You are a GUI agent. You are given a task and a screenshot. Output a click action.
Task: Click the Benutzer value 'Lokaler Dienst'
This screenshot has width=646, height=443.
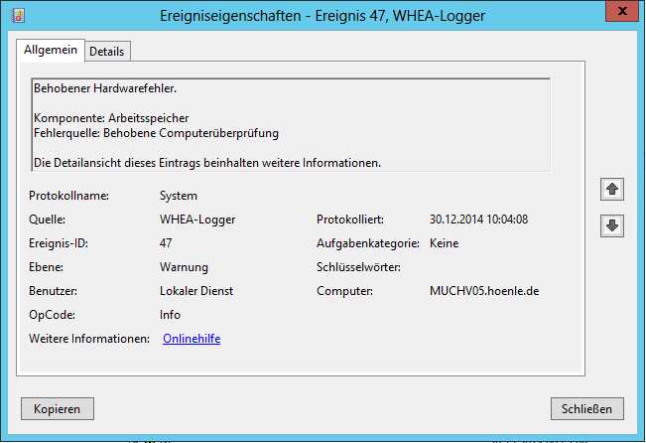point(196,291)
